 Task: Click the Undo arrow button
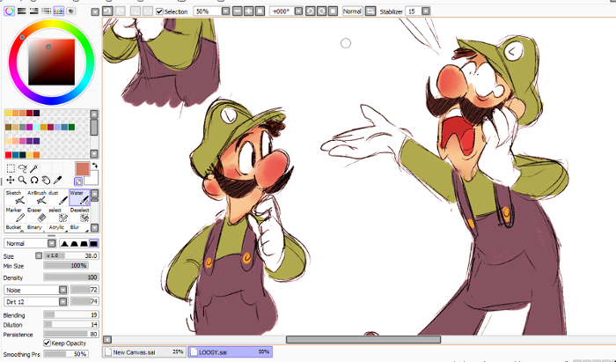(x=107, y=11)
